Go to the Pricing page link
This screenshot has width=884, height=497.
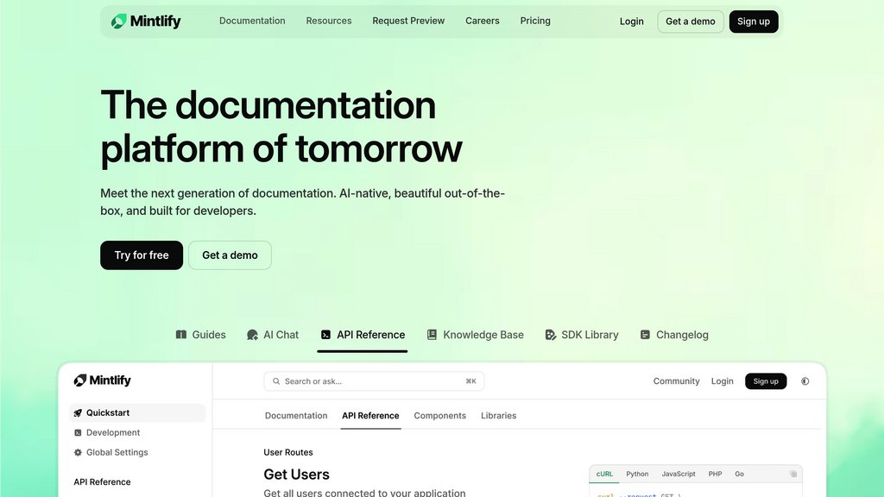point(535,21)
